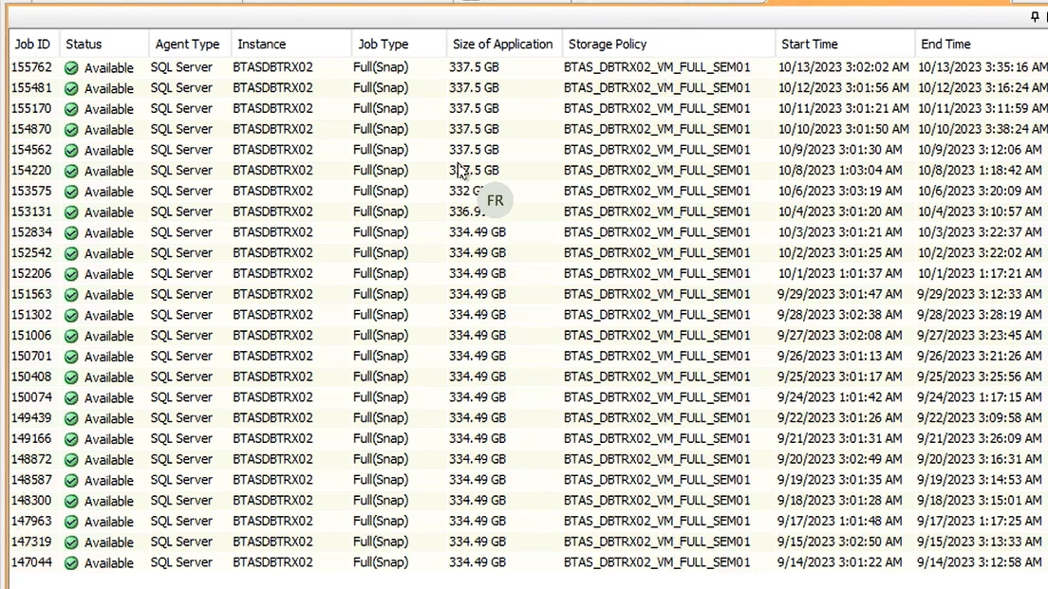Click the green status icon for job 150701
This screenshot has width=1048, height=589.
pyautogui.click(x=71, y=358)
